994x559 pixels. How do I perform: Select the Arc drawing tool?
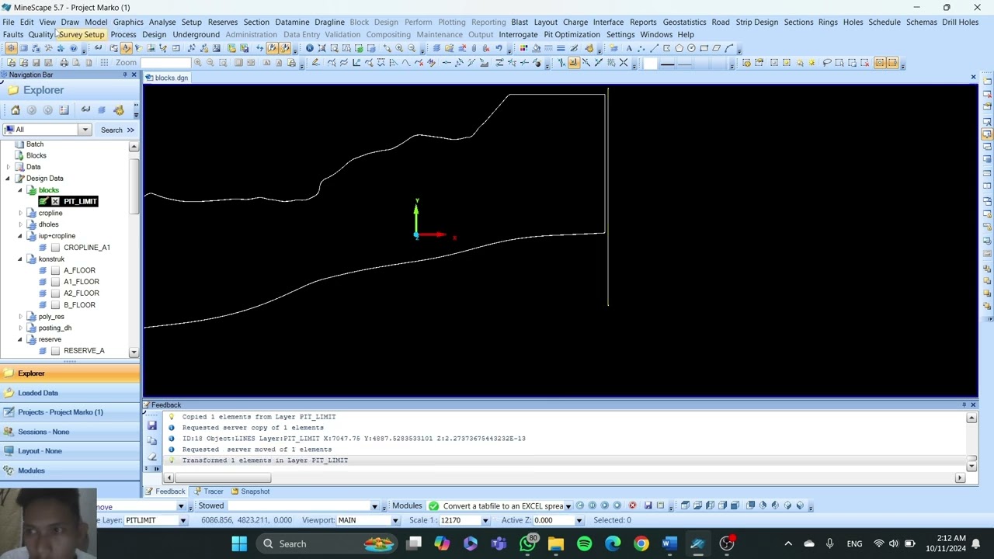click(728, 48)
